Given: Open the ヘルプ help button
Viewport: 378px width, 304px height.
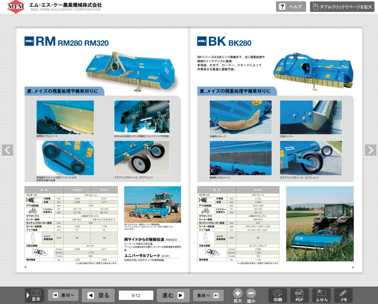Looking at the screenshot, I should click(291, 6).
